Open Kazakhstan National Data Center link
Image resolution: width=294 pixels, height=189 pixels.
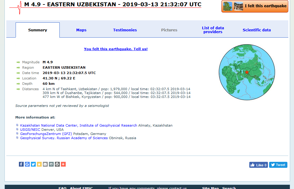pos(78,125)
